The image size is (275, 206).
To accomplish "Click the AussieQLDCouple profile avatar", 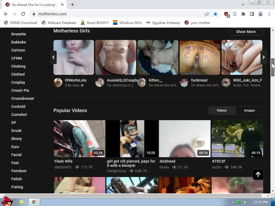I will pyautogui.click(x=100, y=83).
